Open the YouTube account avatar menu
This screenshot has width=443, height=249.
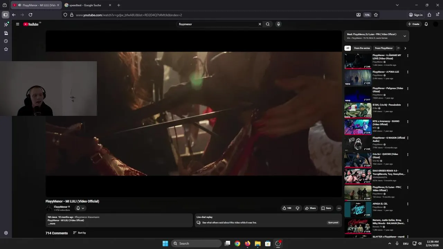point(436,24)
